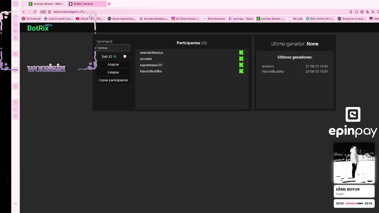Click the Aceptar button
The image size is (379, 213).
point(113,64)
